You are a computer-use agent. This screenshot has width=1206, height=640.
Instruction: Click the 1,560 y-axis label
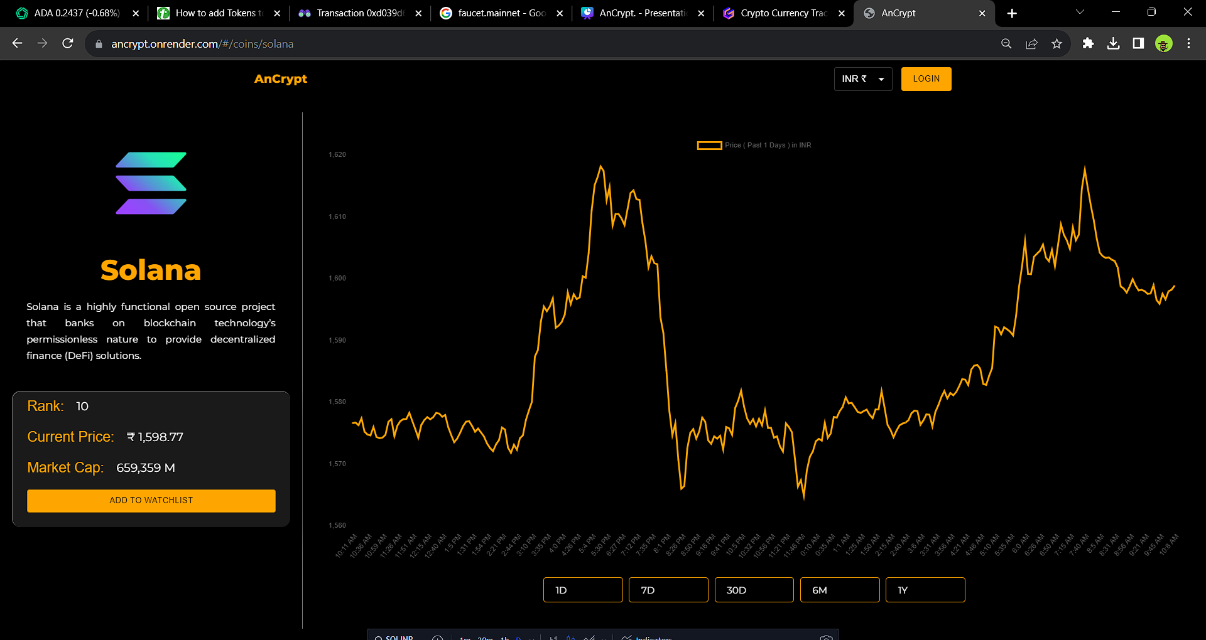pos(337,525)
